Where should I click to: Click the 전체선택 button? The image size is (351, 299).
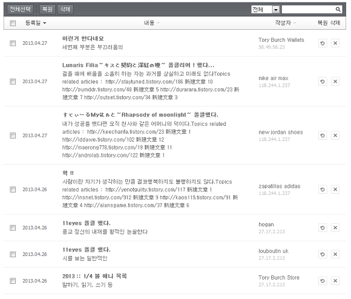pyautogui.click(x=20, y=9)
